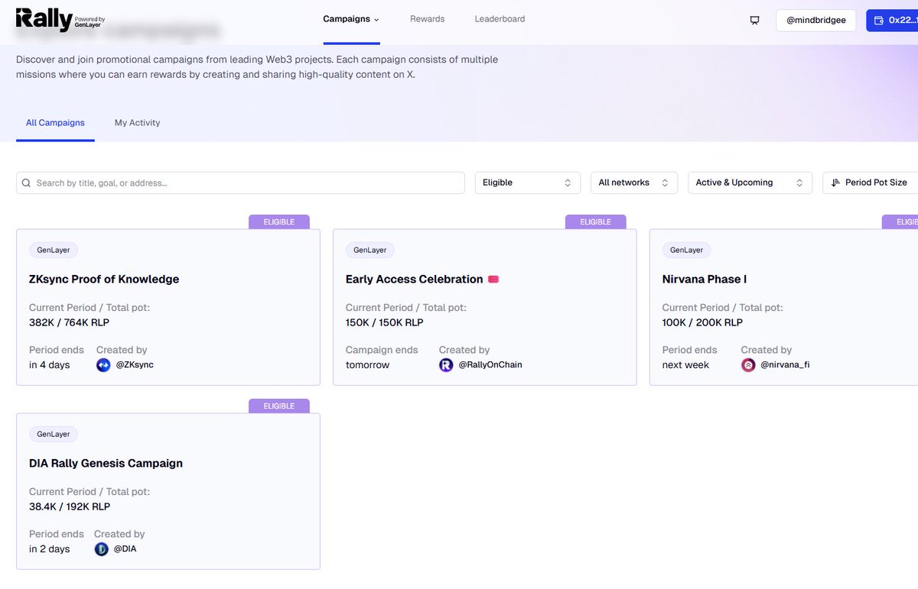Click the @RallyOnChain creator link
Image resolution: width=918 pixels, height=589 pixels.
[490, 365]
